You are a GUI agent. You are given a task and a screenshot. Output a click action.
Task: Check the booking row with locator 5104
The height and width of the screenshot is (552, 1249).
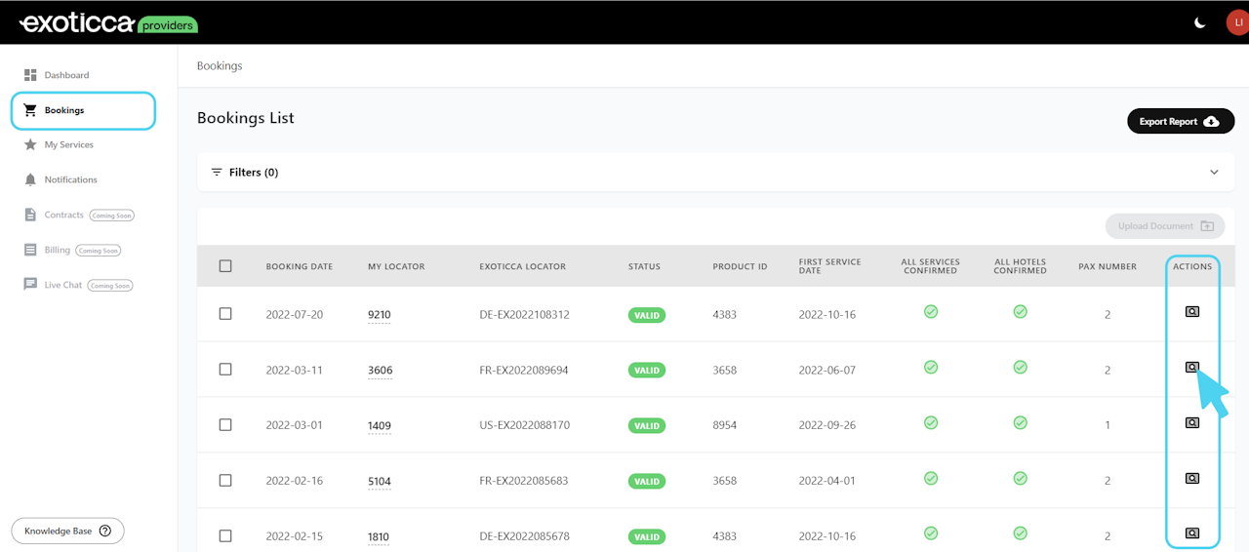[x=225, y=481]
